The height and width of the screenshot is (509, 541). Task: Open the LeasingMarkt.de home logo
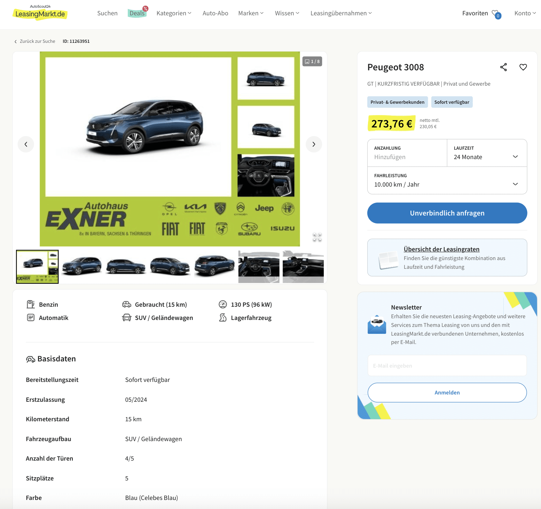point(40,12)
